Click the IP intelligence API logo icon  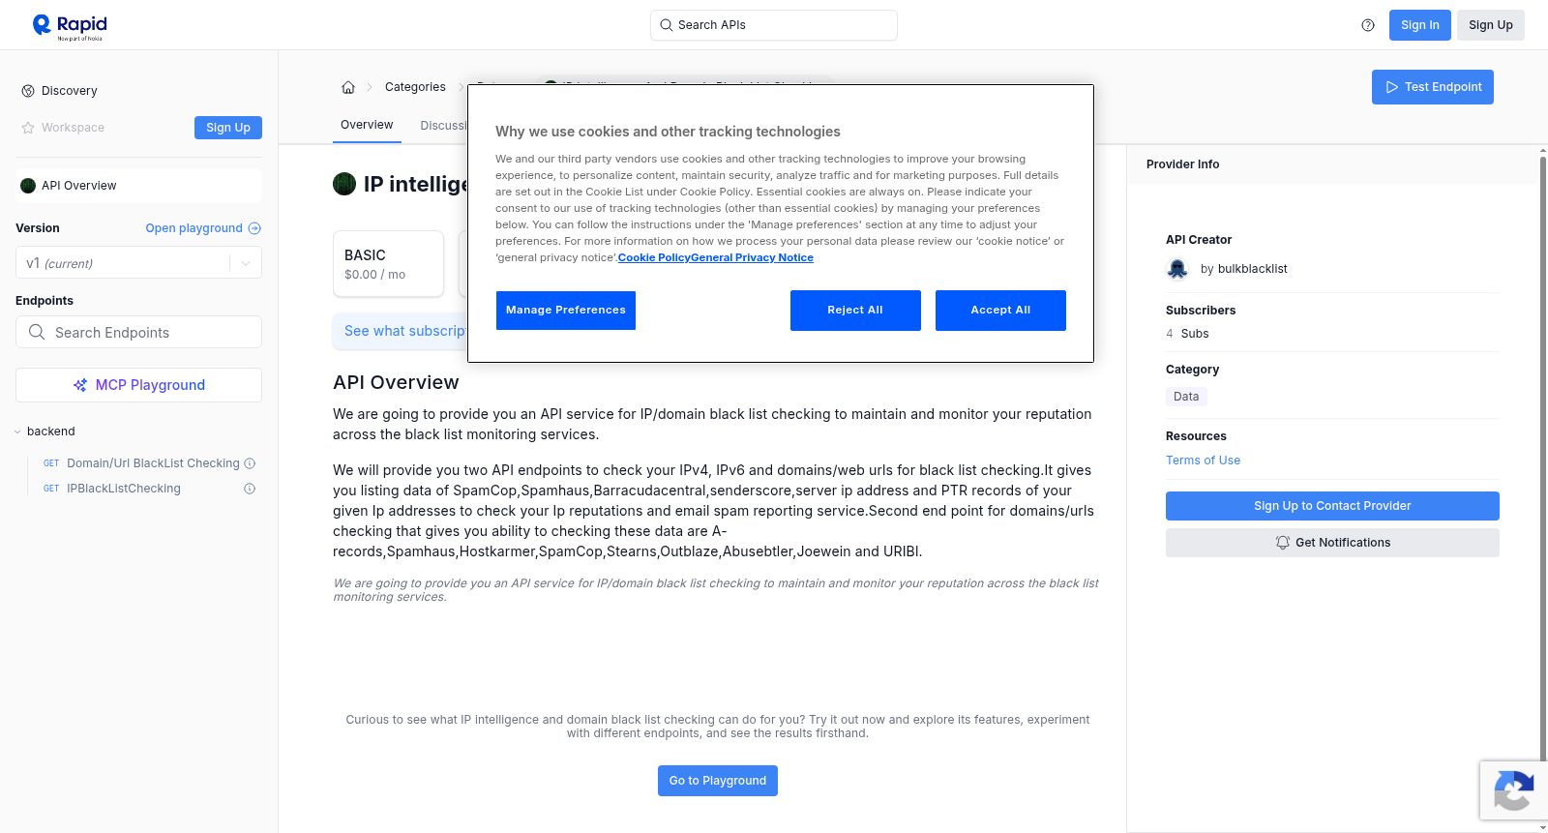click(344, 184)
